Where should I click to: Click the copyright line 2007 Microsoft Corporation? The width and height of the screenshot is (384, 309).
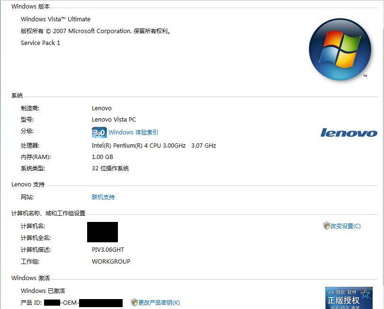click(96, 31)
